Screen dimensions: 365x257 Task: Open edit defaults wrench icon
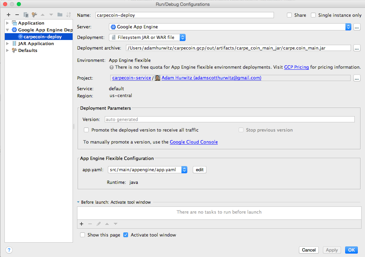[35, 15]
